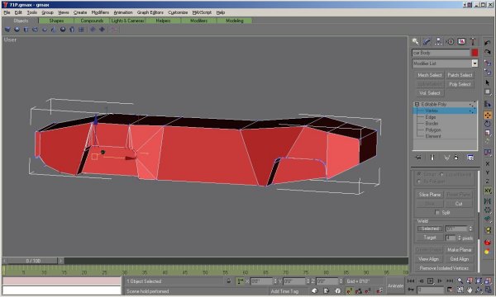Select the Move transform tool

click(x=488, y=115)
